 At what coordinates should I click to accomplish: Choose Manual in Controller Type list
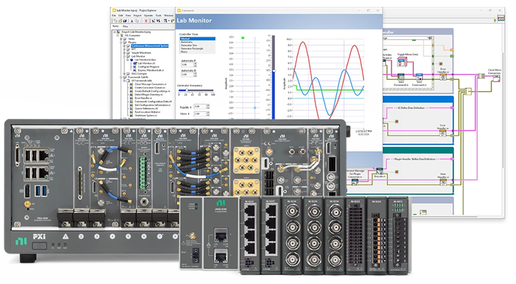pyautogui.click(x=197, y=39)
